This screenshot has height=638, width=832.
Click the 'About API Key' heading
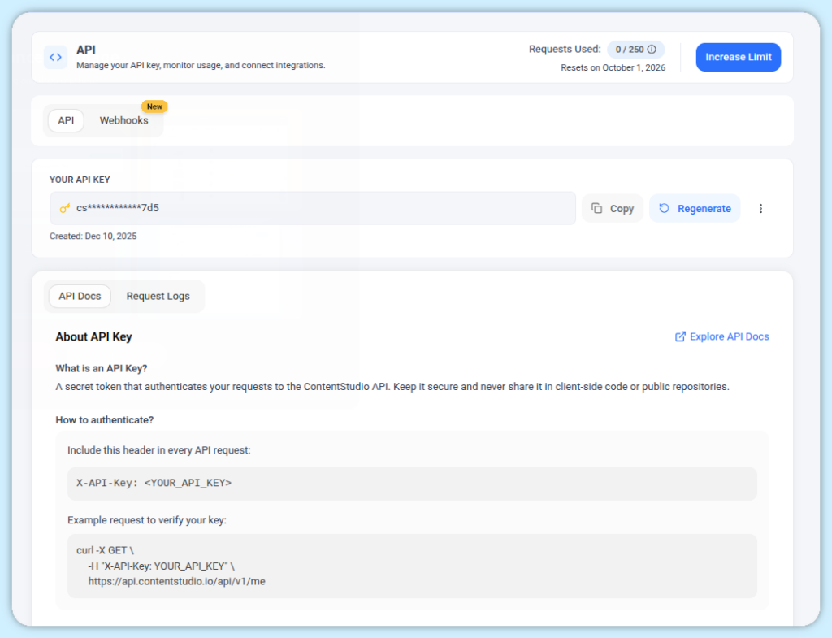point(94,337)
